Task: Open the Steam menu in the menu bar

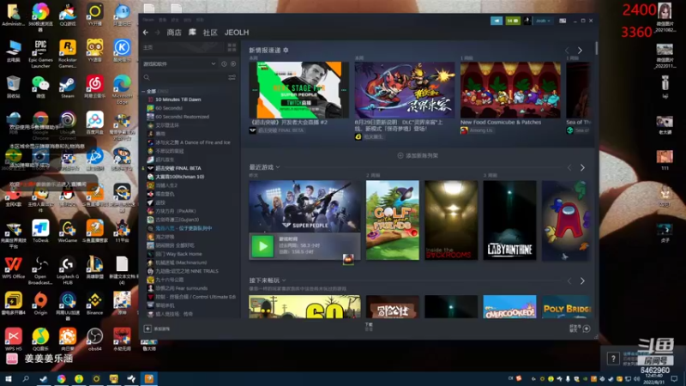Action: click(147, 20)
